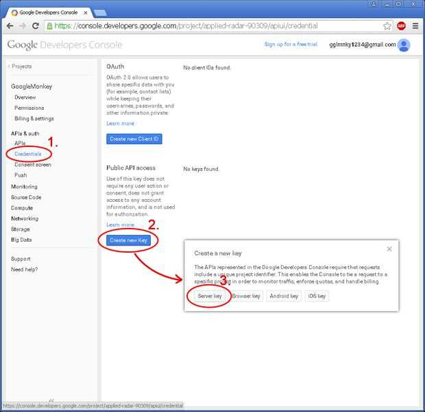Click Create new Client ID button
Viewport: 425px width, 412px height.
[134, 139]
